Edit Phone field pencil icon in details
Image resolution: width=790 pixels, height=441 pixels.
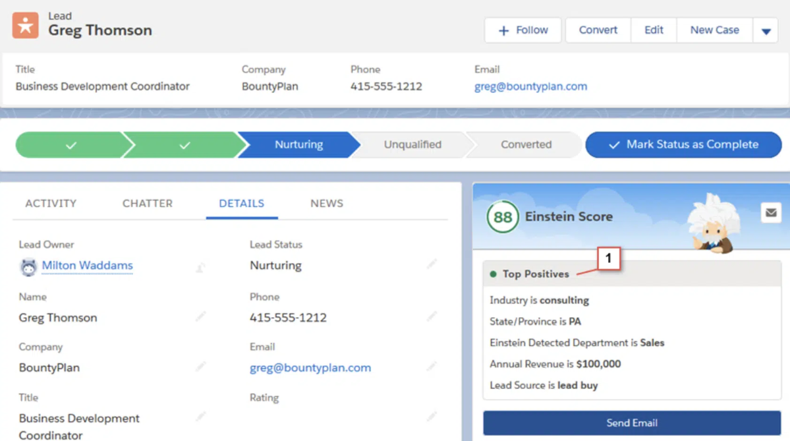(x=432, y=316)
